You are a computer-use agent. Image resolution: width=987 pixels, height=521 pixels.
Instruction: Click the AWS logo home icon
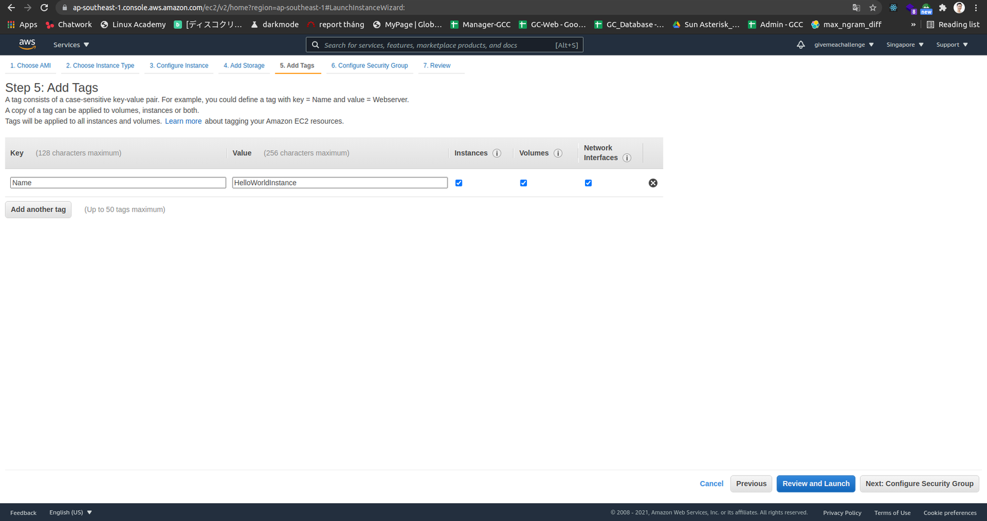[28, 44]
